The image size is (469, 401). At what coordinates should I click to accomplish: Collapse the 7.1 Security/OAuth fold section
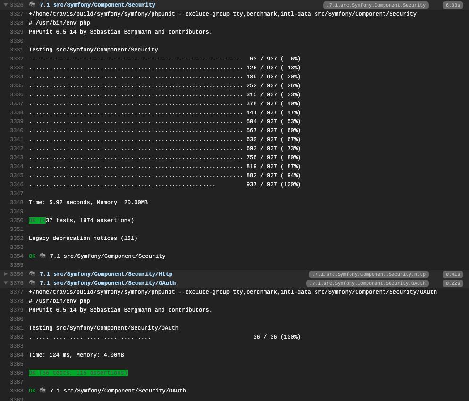5,283
